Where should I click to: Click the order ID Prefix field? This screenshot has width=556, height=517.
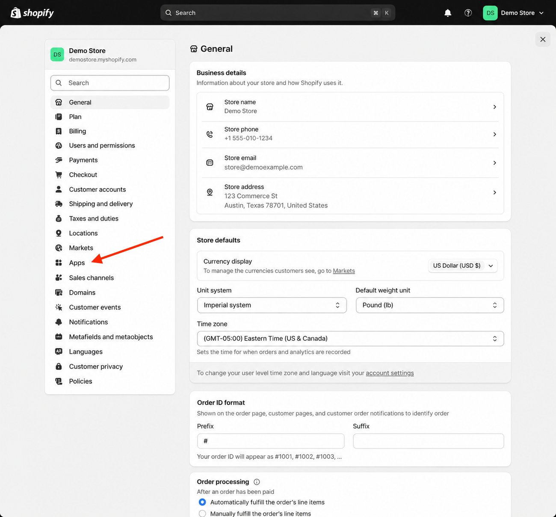pos(271,441)
